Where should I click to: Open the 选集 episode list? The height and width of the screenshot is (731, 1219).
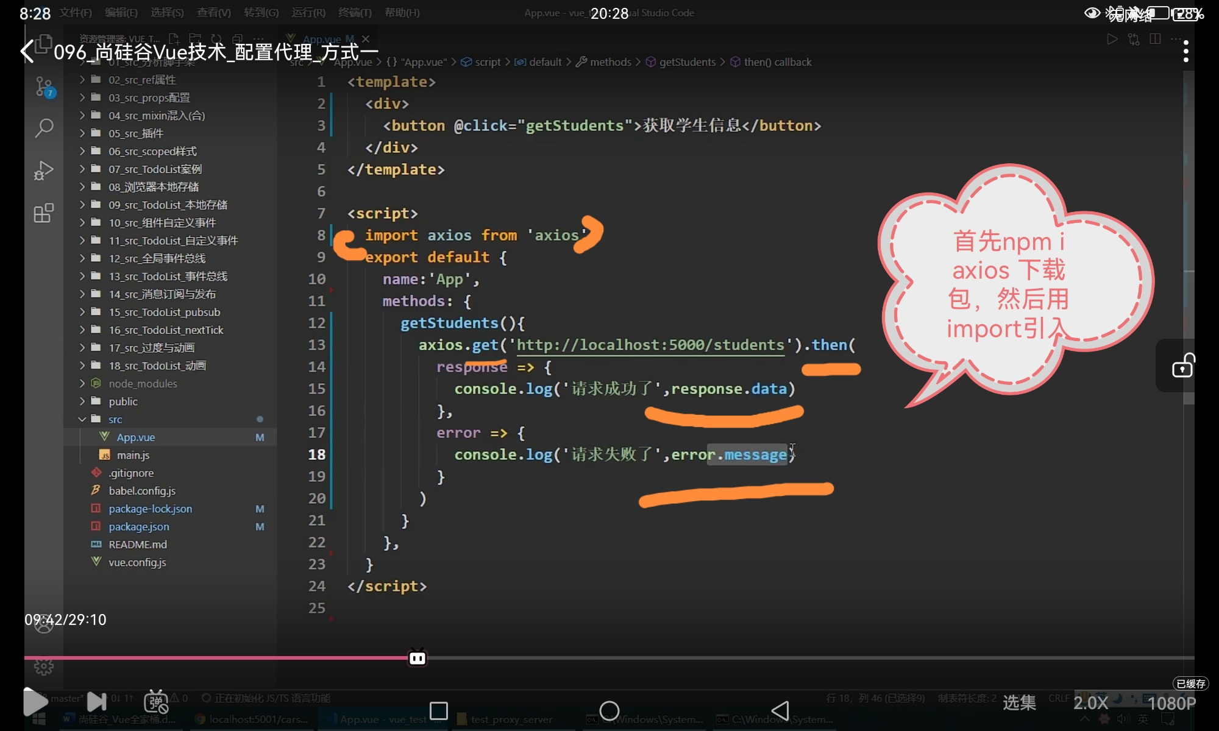1019,703
